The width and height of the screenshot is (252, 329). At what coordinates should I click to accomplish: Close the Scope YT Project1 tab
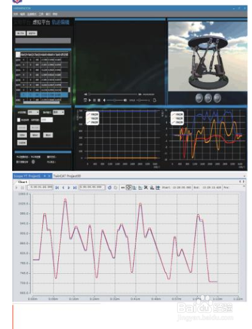coord(49,176)
